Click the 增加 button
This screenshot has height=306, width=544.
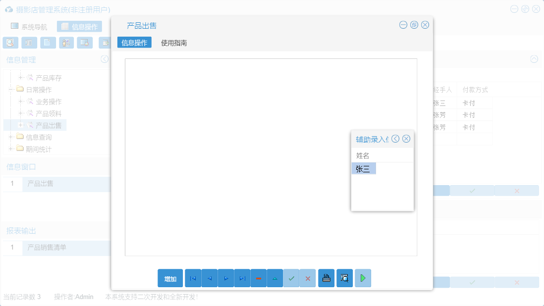170,278
